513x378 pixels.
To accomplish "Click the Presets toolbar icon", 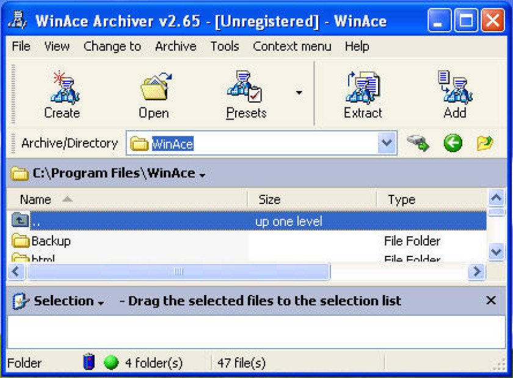I will [x=244, y=87].
